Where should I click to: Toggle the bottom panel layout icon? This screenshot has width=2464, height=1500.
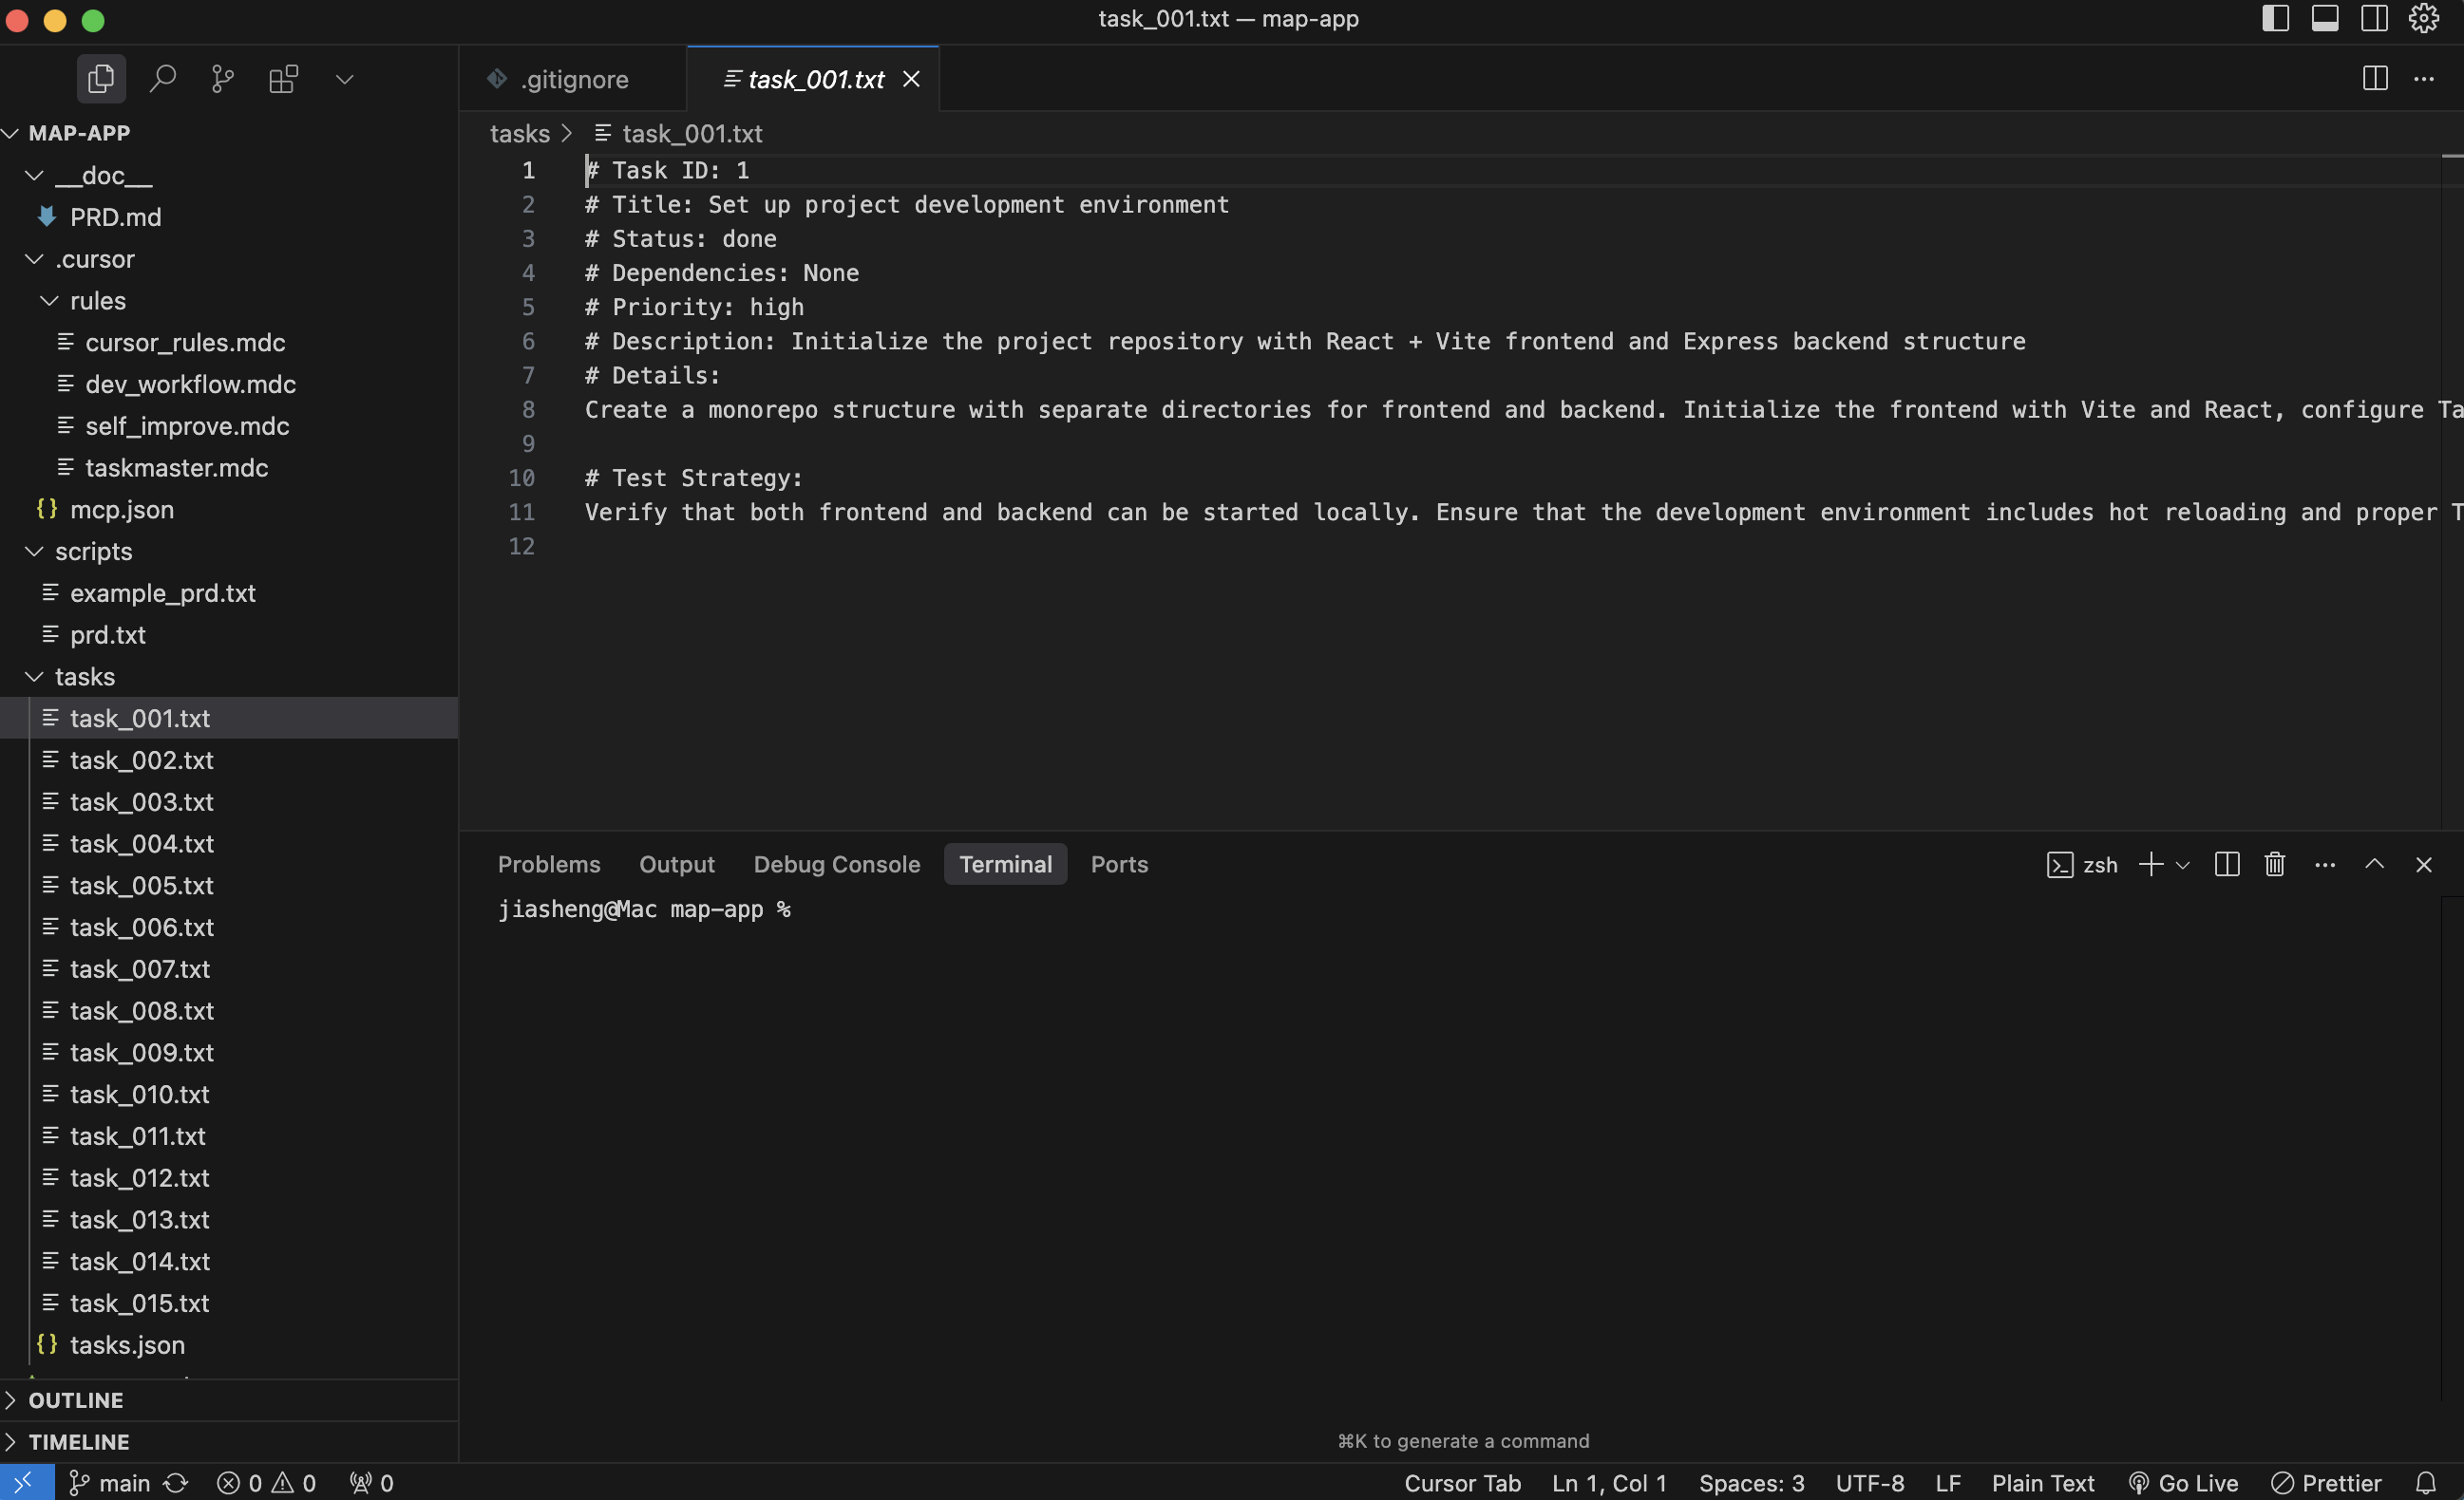click(2325, 19)
